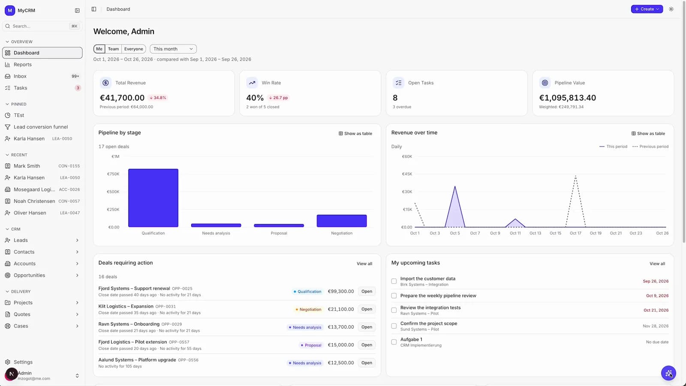Screen dimensions: 686x386
Task: Click the MyCRM logo icon
Action: [10, 10]
